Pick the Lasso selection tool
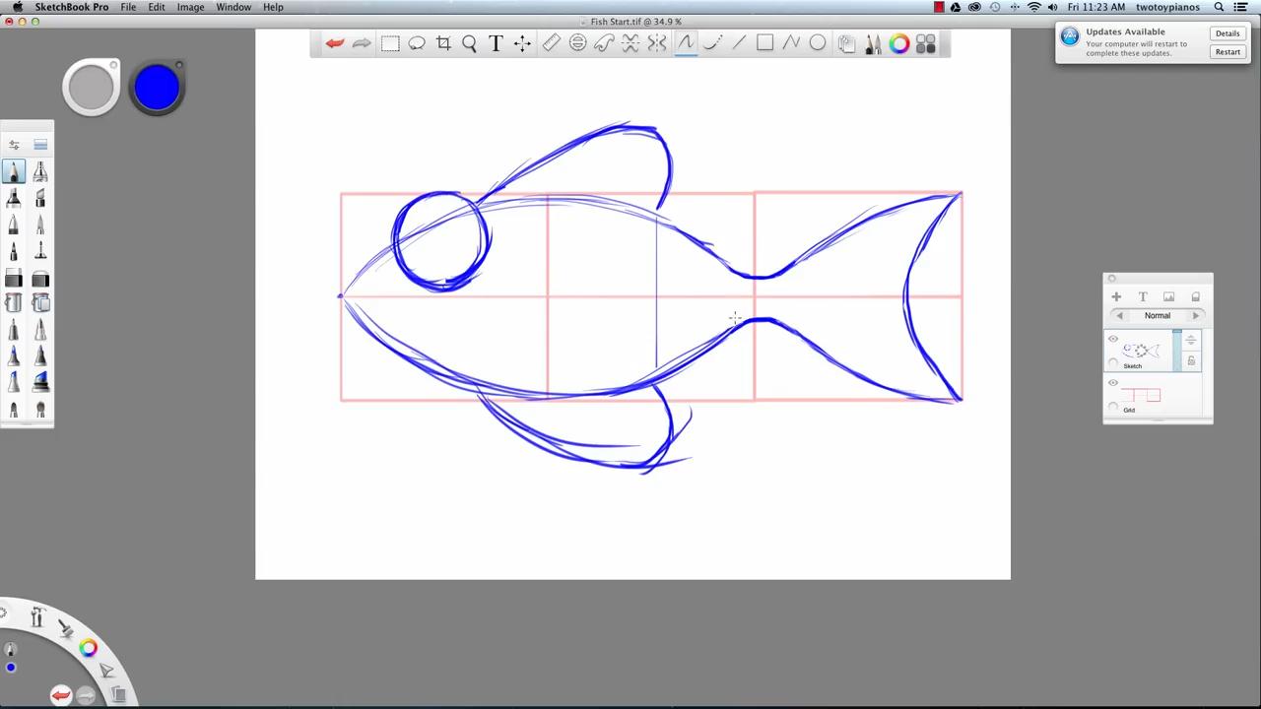The width and height of the screenshot is (1261, 709). (417, 43)
